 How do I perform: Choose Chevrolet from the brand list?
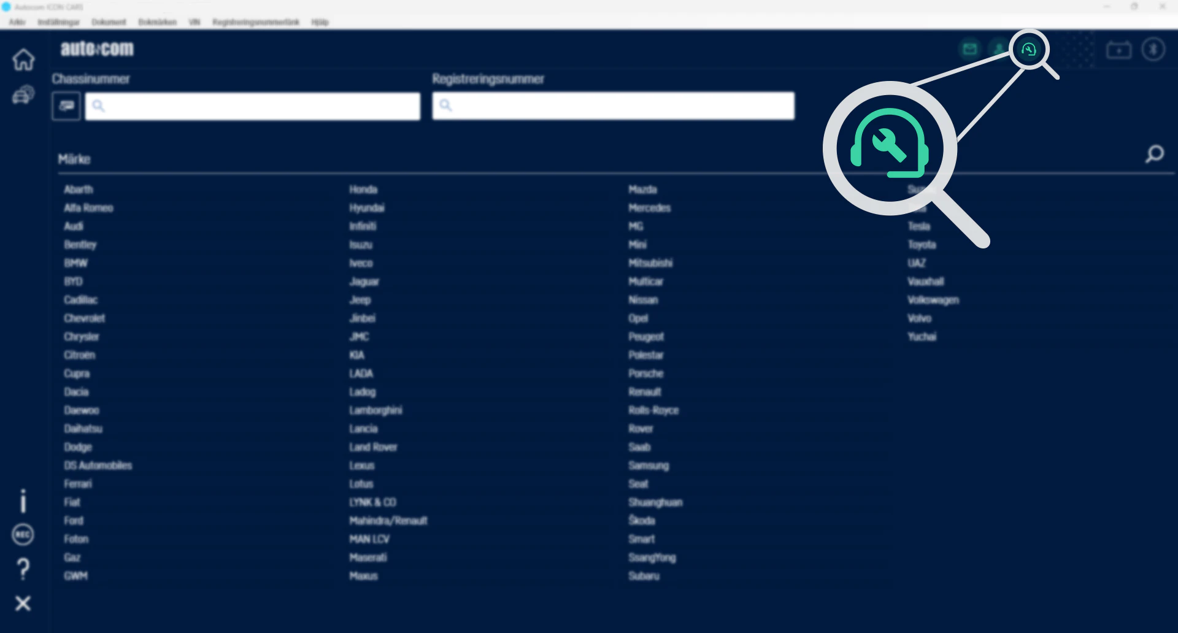[85, 318]
